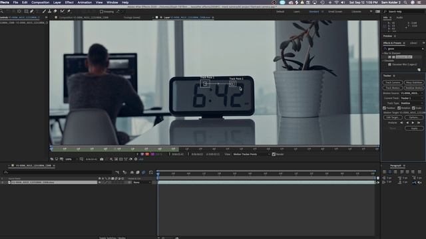Click the Motion Blur timeline switch
This screenshot has width=426, height=239.
click(144, 173)
